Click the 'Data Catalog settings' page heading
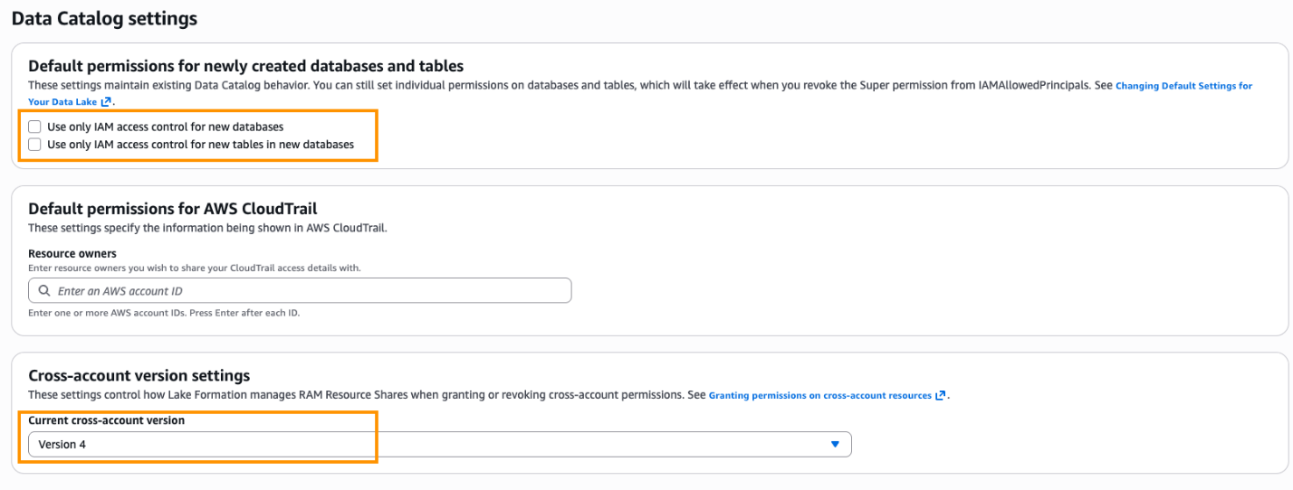Viewport: 1293px width, 490px height. [104, 17]
